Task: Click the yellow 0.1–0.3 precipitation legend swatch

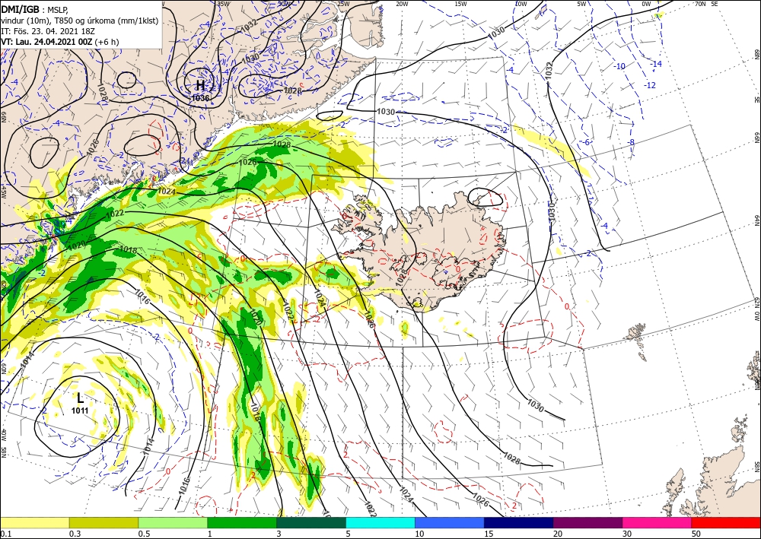Action: tap(34, 522)
